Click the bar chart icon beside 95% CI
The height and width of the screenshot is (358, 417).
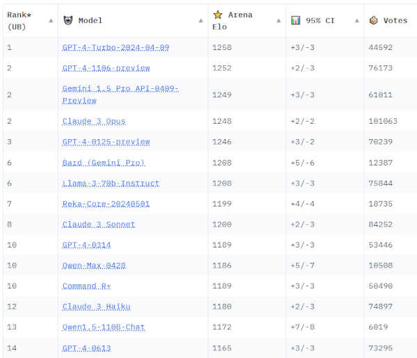pos(296,20)
